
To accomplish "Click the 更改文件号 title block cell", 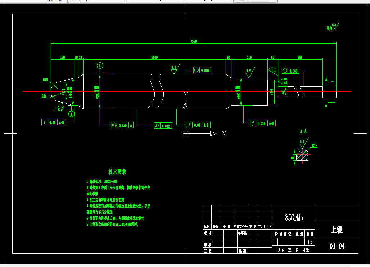I will coord(241,227).
